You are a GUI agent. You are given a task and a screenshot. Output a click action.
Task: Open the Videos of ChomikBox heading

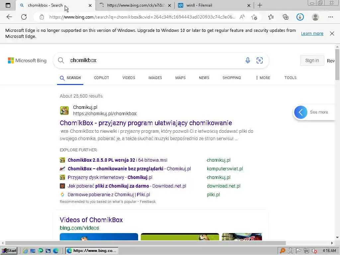click(91, 220)
